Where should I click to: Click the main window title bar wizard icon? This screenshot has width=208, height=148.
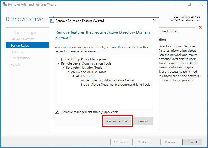[x=5, y=4]
